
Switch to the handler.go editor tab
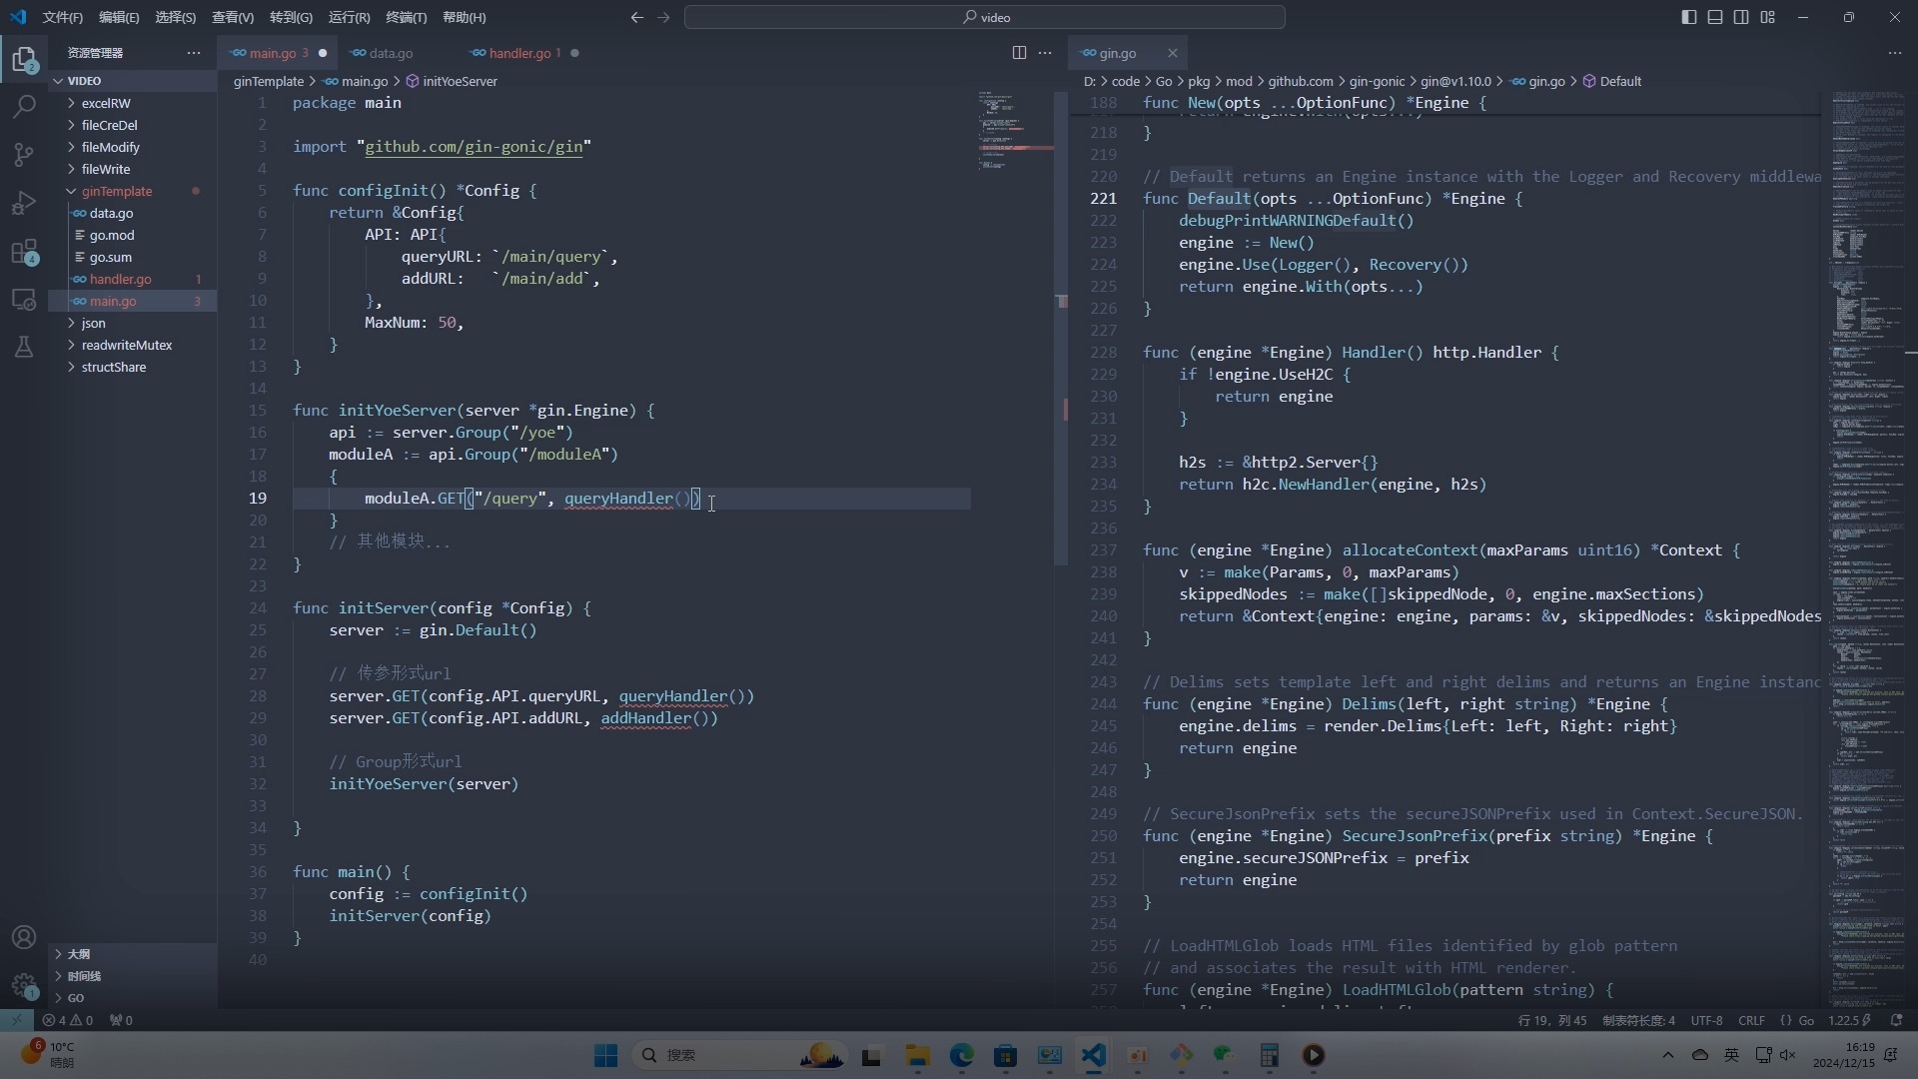(x=524, y=53)
